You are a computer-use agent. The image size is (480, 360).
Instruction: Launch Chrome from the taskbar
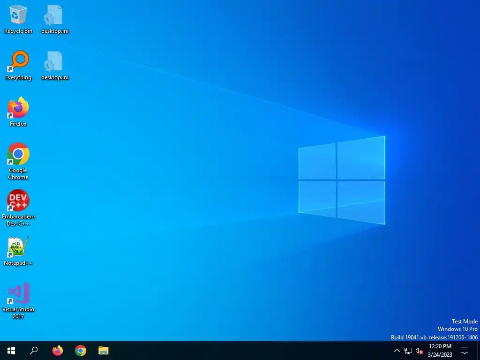(81, 351)
